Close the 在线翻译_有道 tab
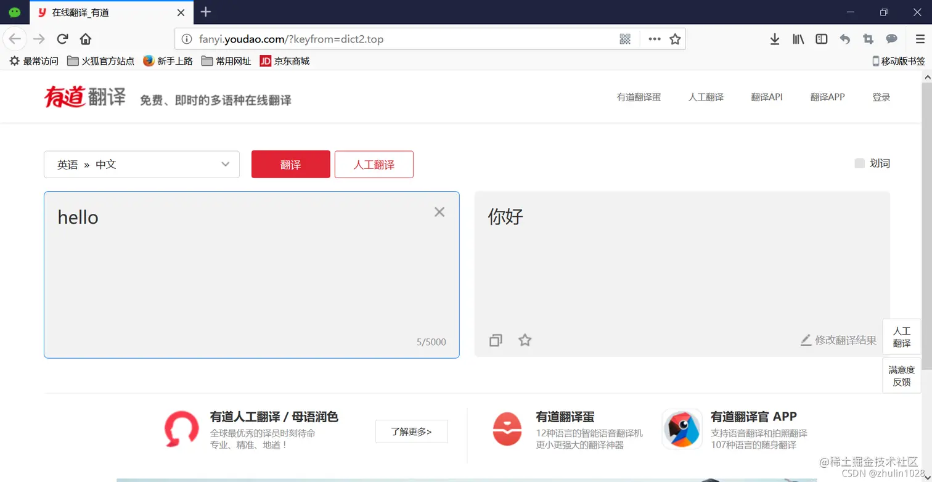This screenshot has height=482, width=932. click(181, 12)
